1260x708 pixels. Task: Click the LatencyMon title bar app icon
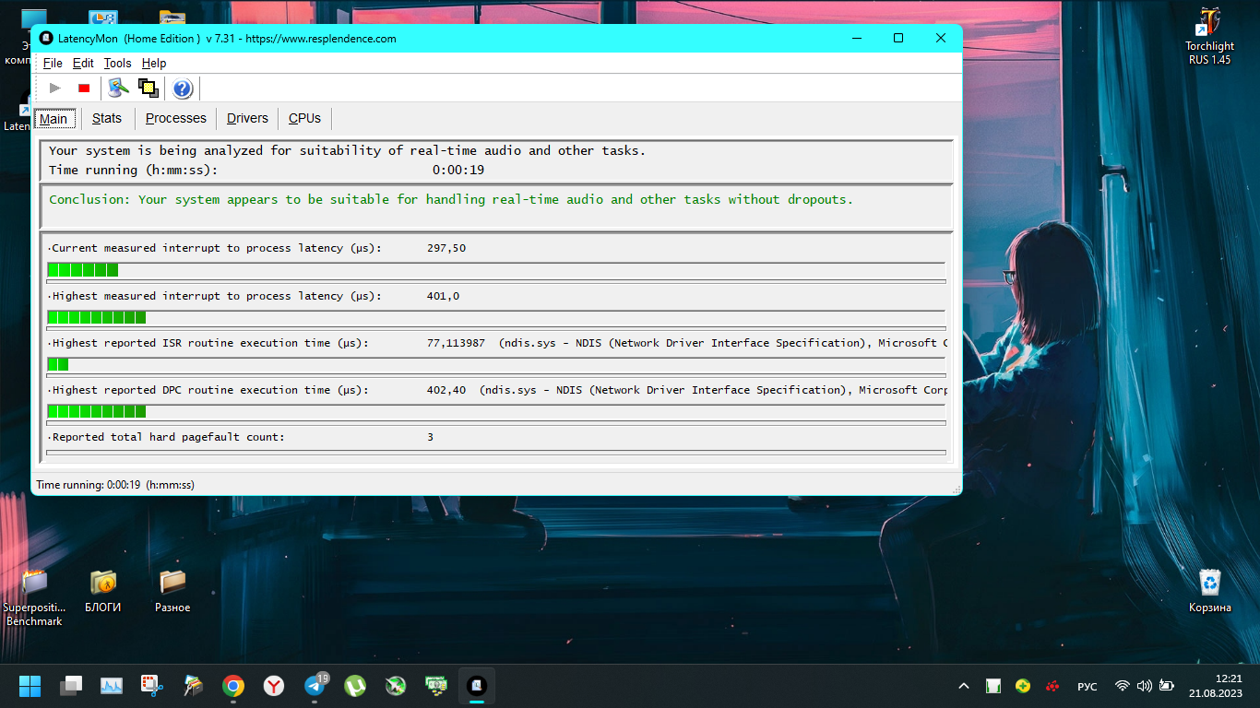click(47, 39)
